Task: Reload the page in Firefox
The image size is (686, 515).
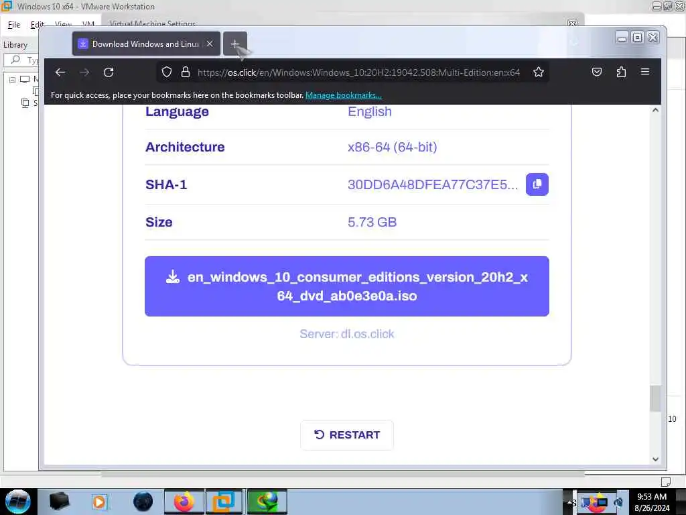Action: pyautogui.click(x=109, y=72)
